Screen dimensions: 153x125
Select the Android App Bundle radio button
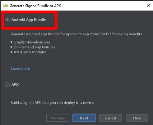(7, 20)
